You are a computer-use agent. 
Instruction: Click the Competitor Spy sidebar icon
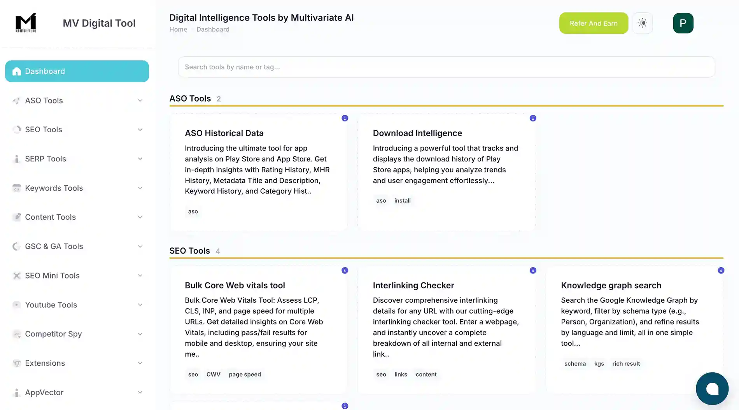pyautogui.click(x=16, y=334)
